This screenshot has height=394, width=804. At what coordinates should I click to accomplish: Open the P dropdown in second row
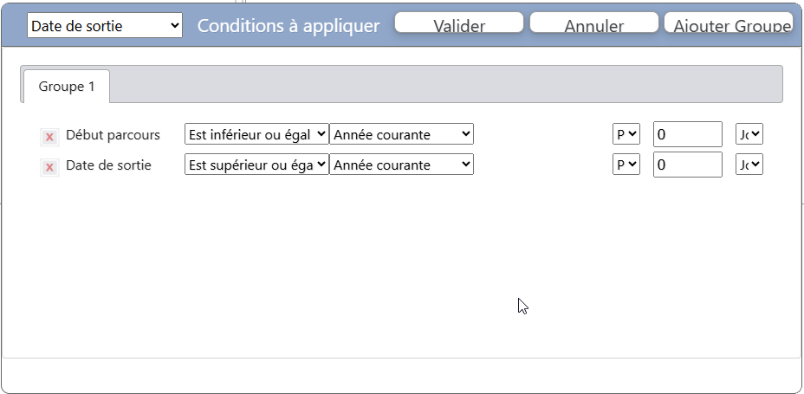626,165
